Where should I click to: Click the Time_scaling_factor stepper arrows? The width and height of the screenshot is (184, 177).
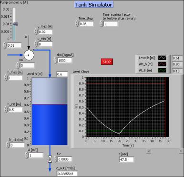pyautogui.click(x=101, y=24)
